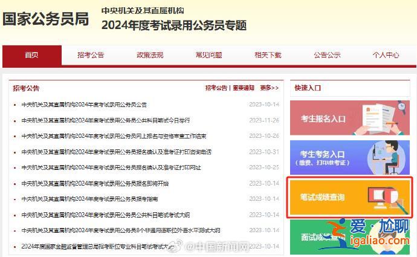Open notice 2024年度国家金融监督管理总局招考职位
Viewport: 417px width, 257px height.
[x=98, y=246]
